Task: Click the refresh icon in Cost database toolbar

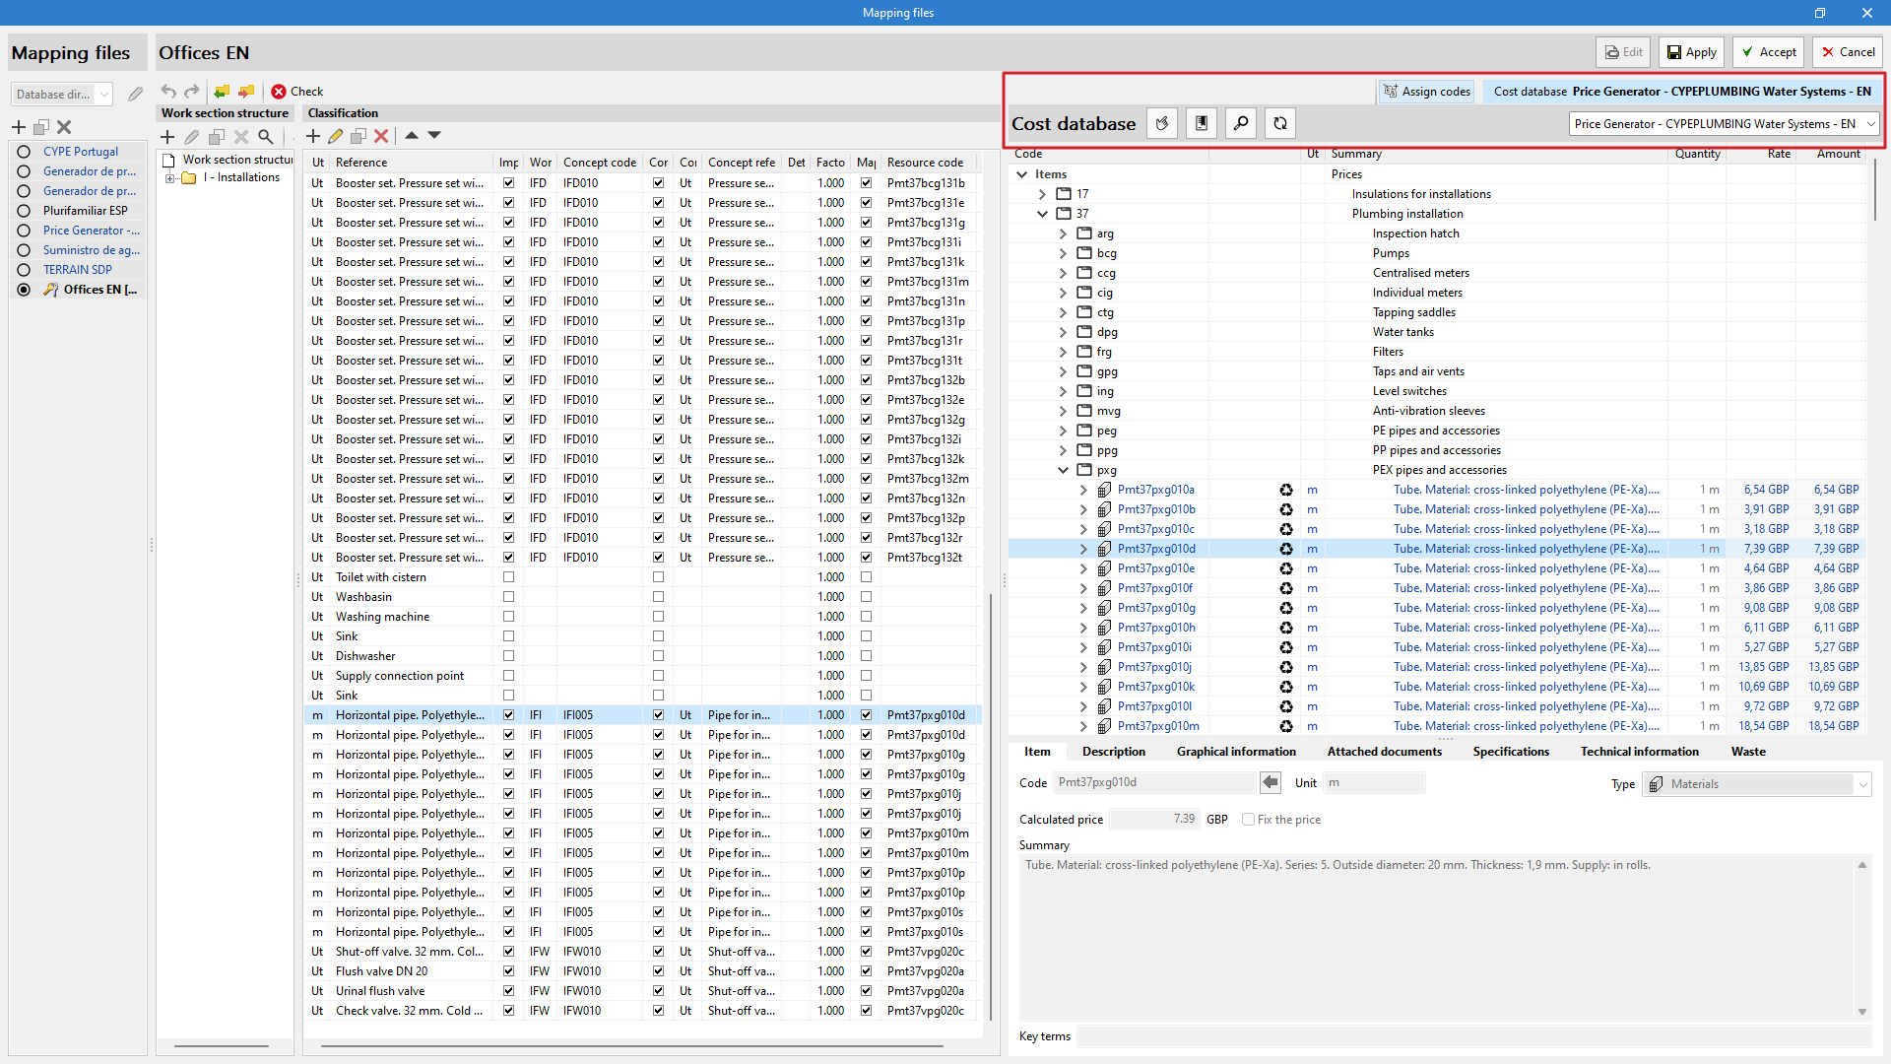Action: pyautogui.click(x=1279, y=123)
